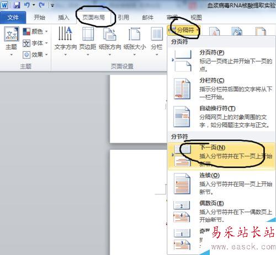Screen dimensions: 276x255
Task: Click the 主题 group label below ribbon
Action: [x=25, y=66]
